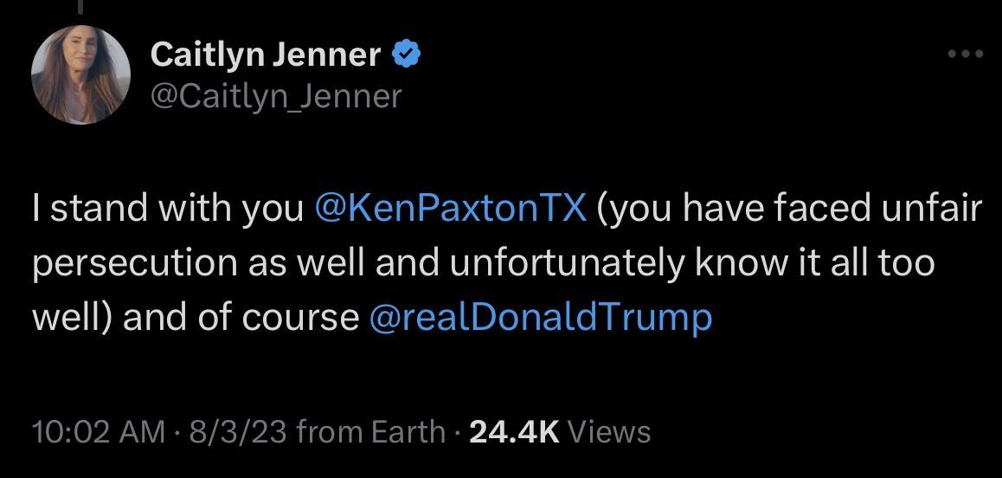Click the phrase "I stand with you"
The image size is (1002, 478).
pyautogui.click(x=167, y=210)
